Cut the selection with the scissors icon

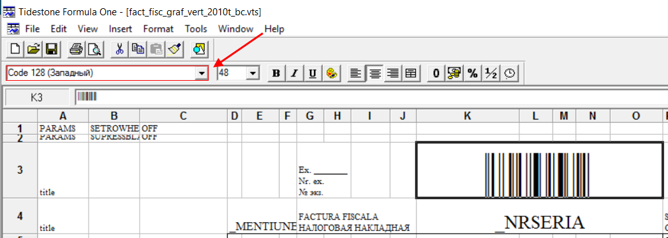tap(119, 49)
